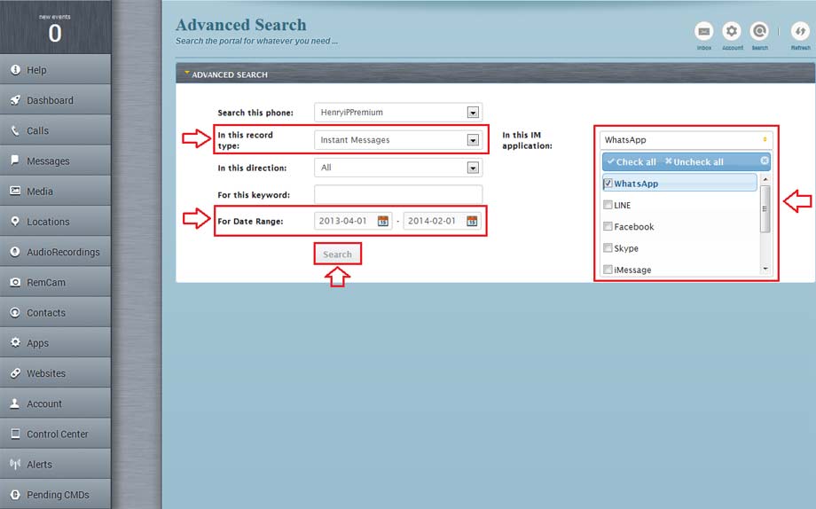
Task: Click the Alerts antenna icon
Action: coord(15,464)
